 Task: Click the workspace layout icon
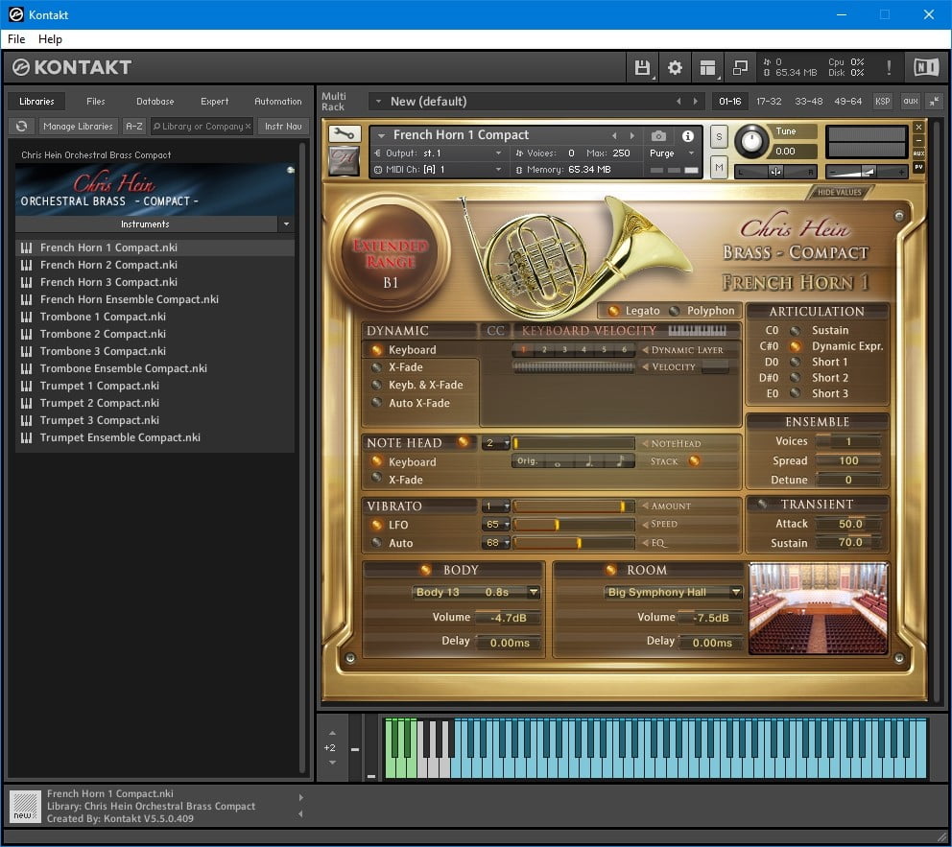tap(707, 68)
